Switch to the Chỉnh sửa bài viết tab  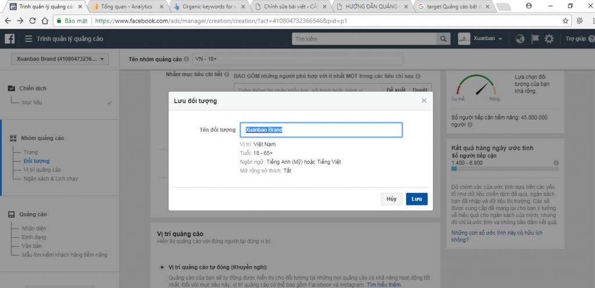290,6
